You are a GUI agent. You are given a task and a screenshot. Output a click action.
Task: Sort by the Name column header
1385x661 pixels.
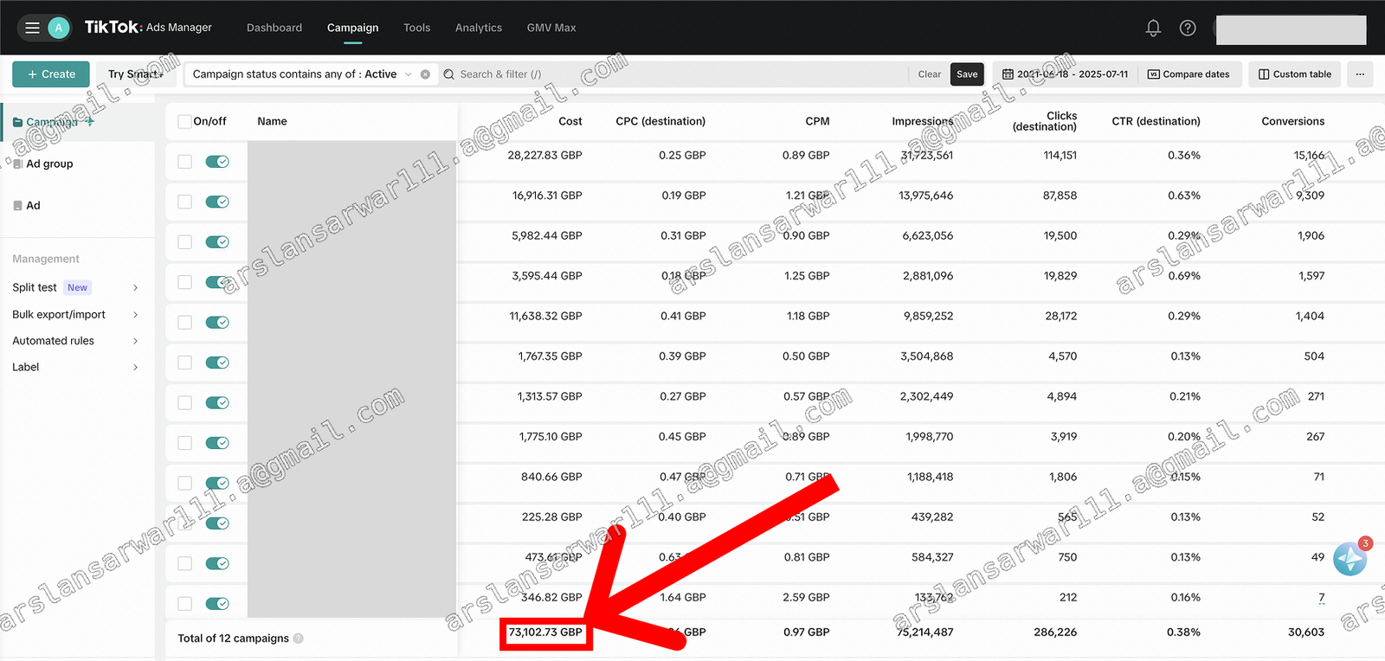[272, 121]
